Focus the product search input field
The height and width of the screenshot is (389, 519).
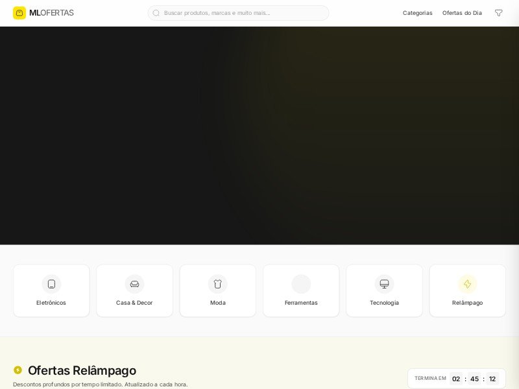[x=243, y=13]
